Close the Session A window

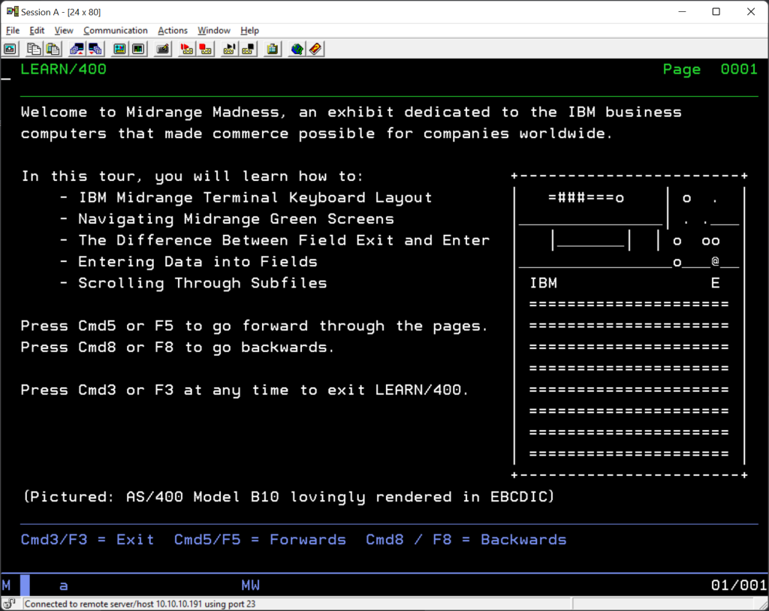coord(751,11)
